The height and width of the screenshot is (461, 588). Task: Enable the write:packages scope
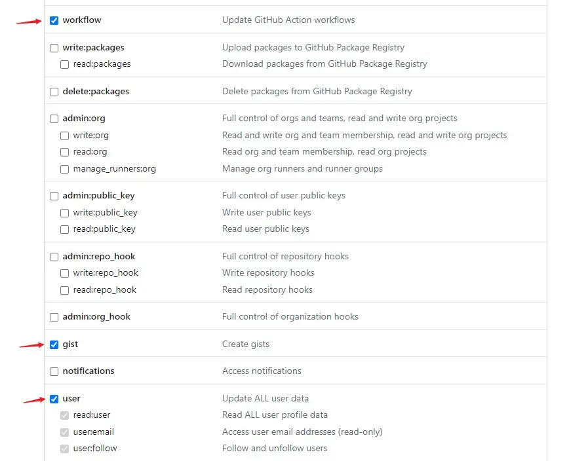[54, 48]
